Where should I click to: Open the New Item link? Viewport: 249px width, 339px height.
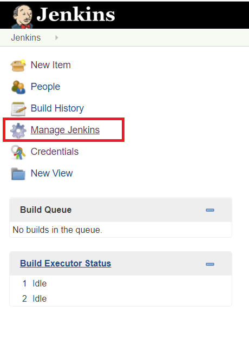(x=51, y=65)
